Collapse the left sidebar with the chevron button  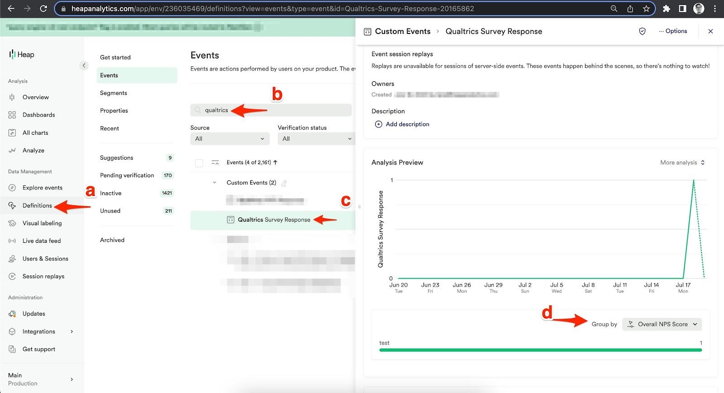click(84, 66)
